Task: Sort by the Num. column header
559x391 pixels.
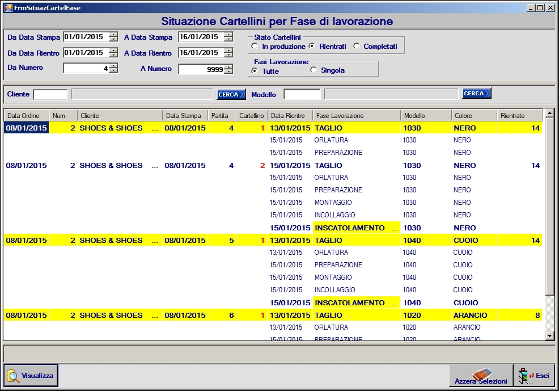Action: point(63,116)
